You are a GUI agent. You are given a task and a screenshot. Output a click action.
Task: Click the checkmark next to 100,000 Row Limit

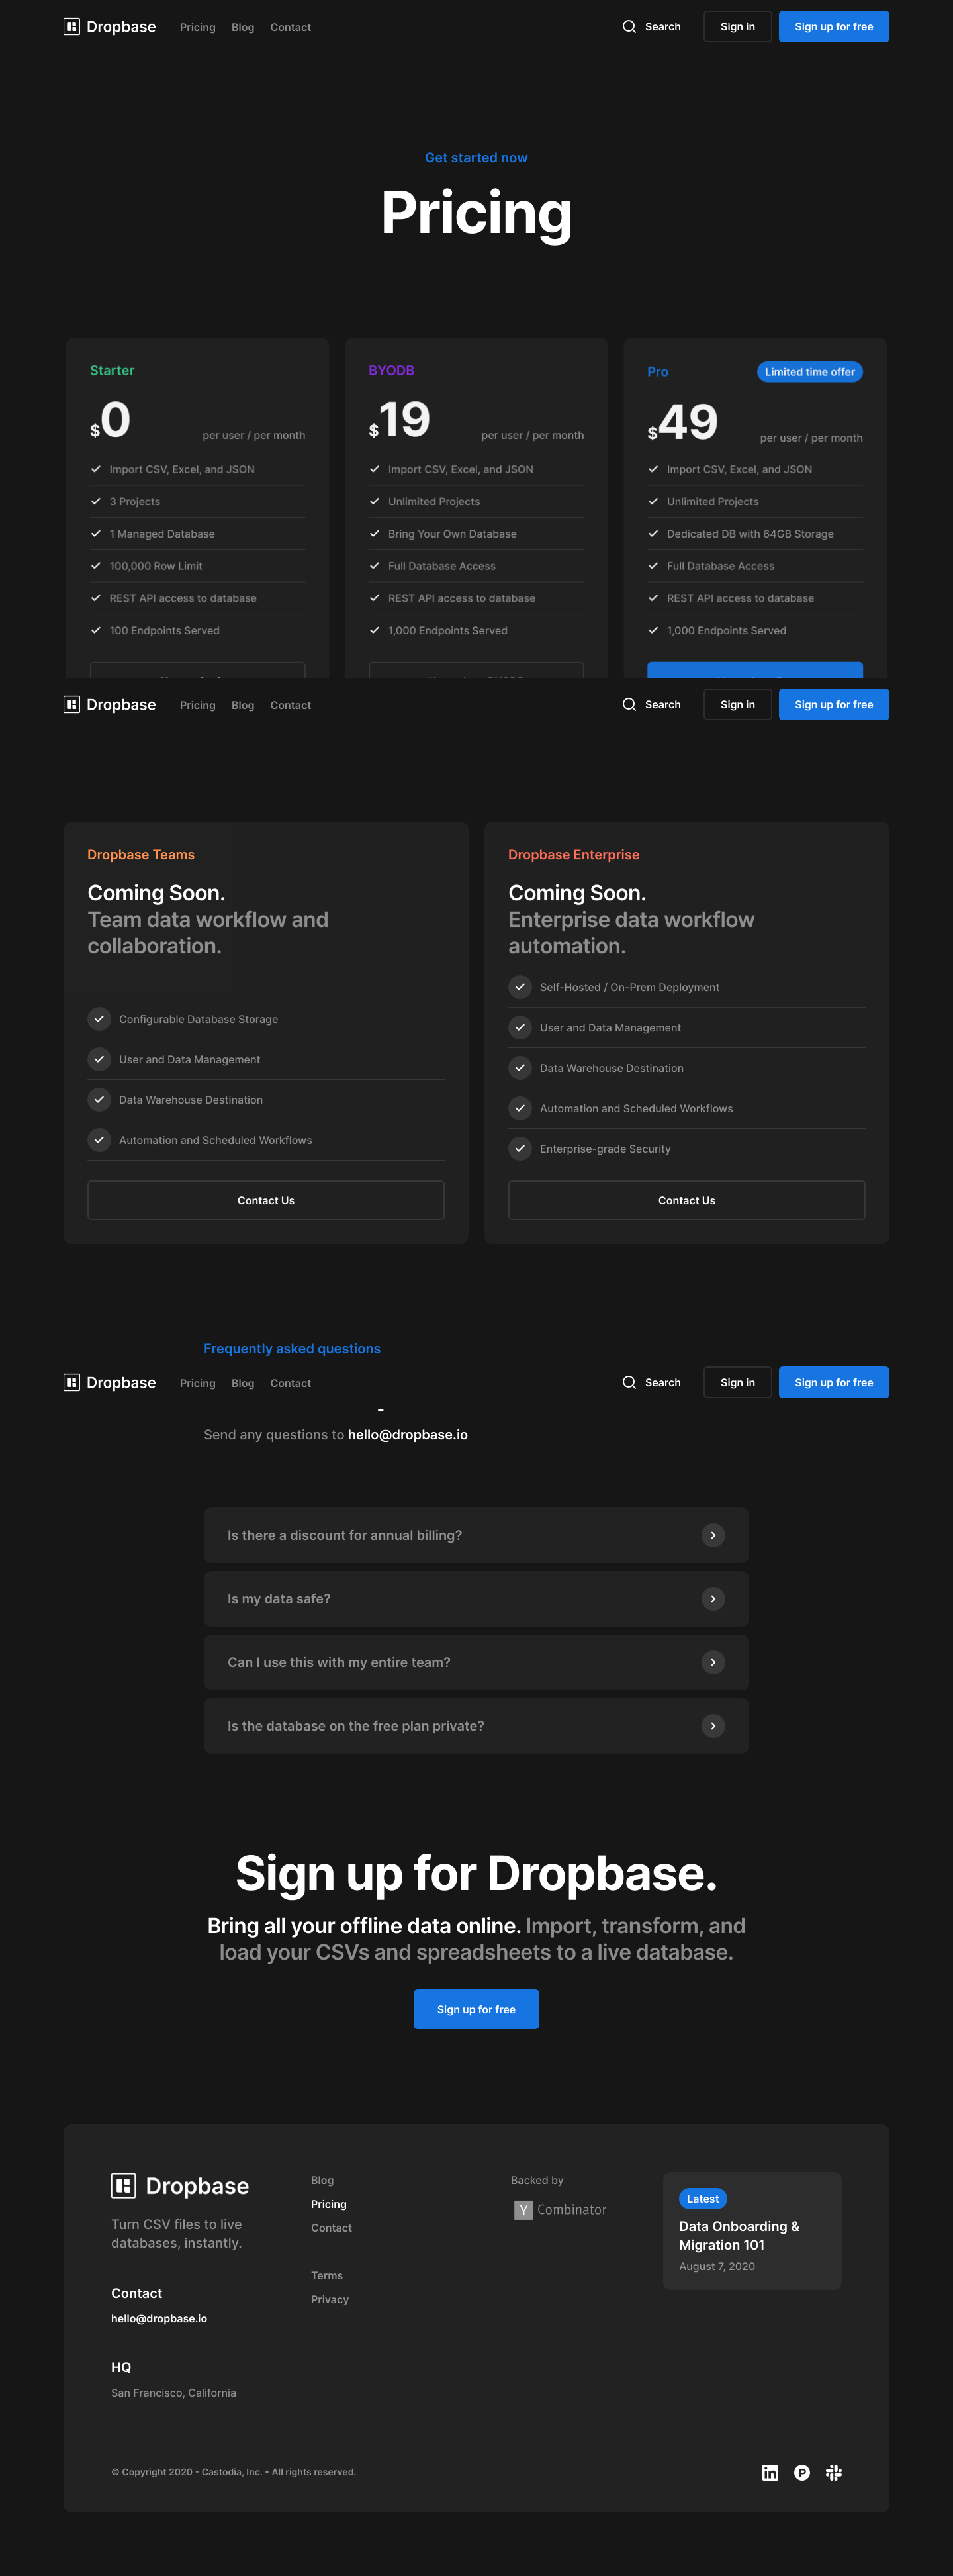(96, 566)
